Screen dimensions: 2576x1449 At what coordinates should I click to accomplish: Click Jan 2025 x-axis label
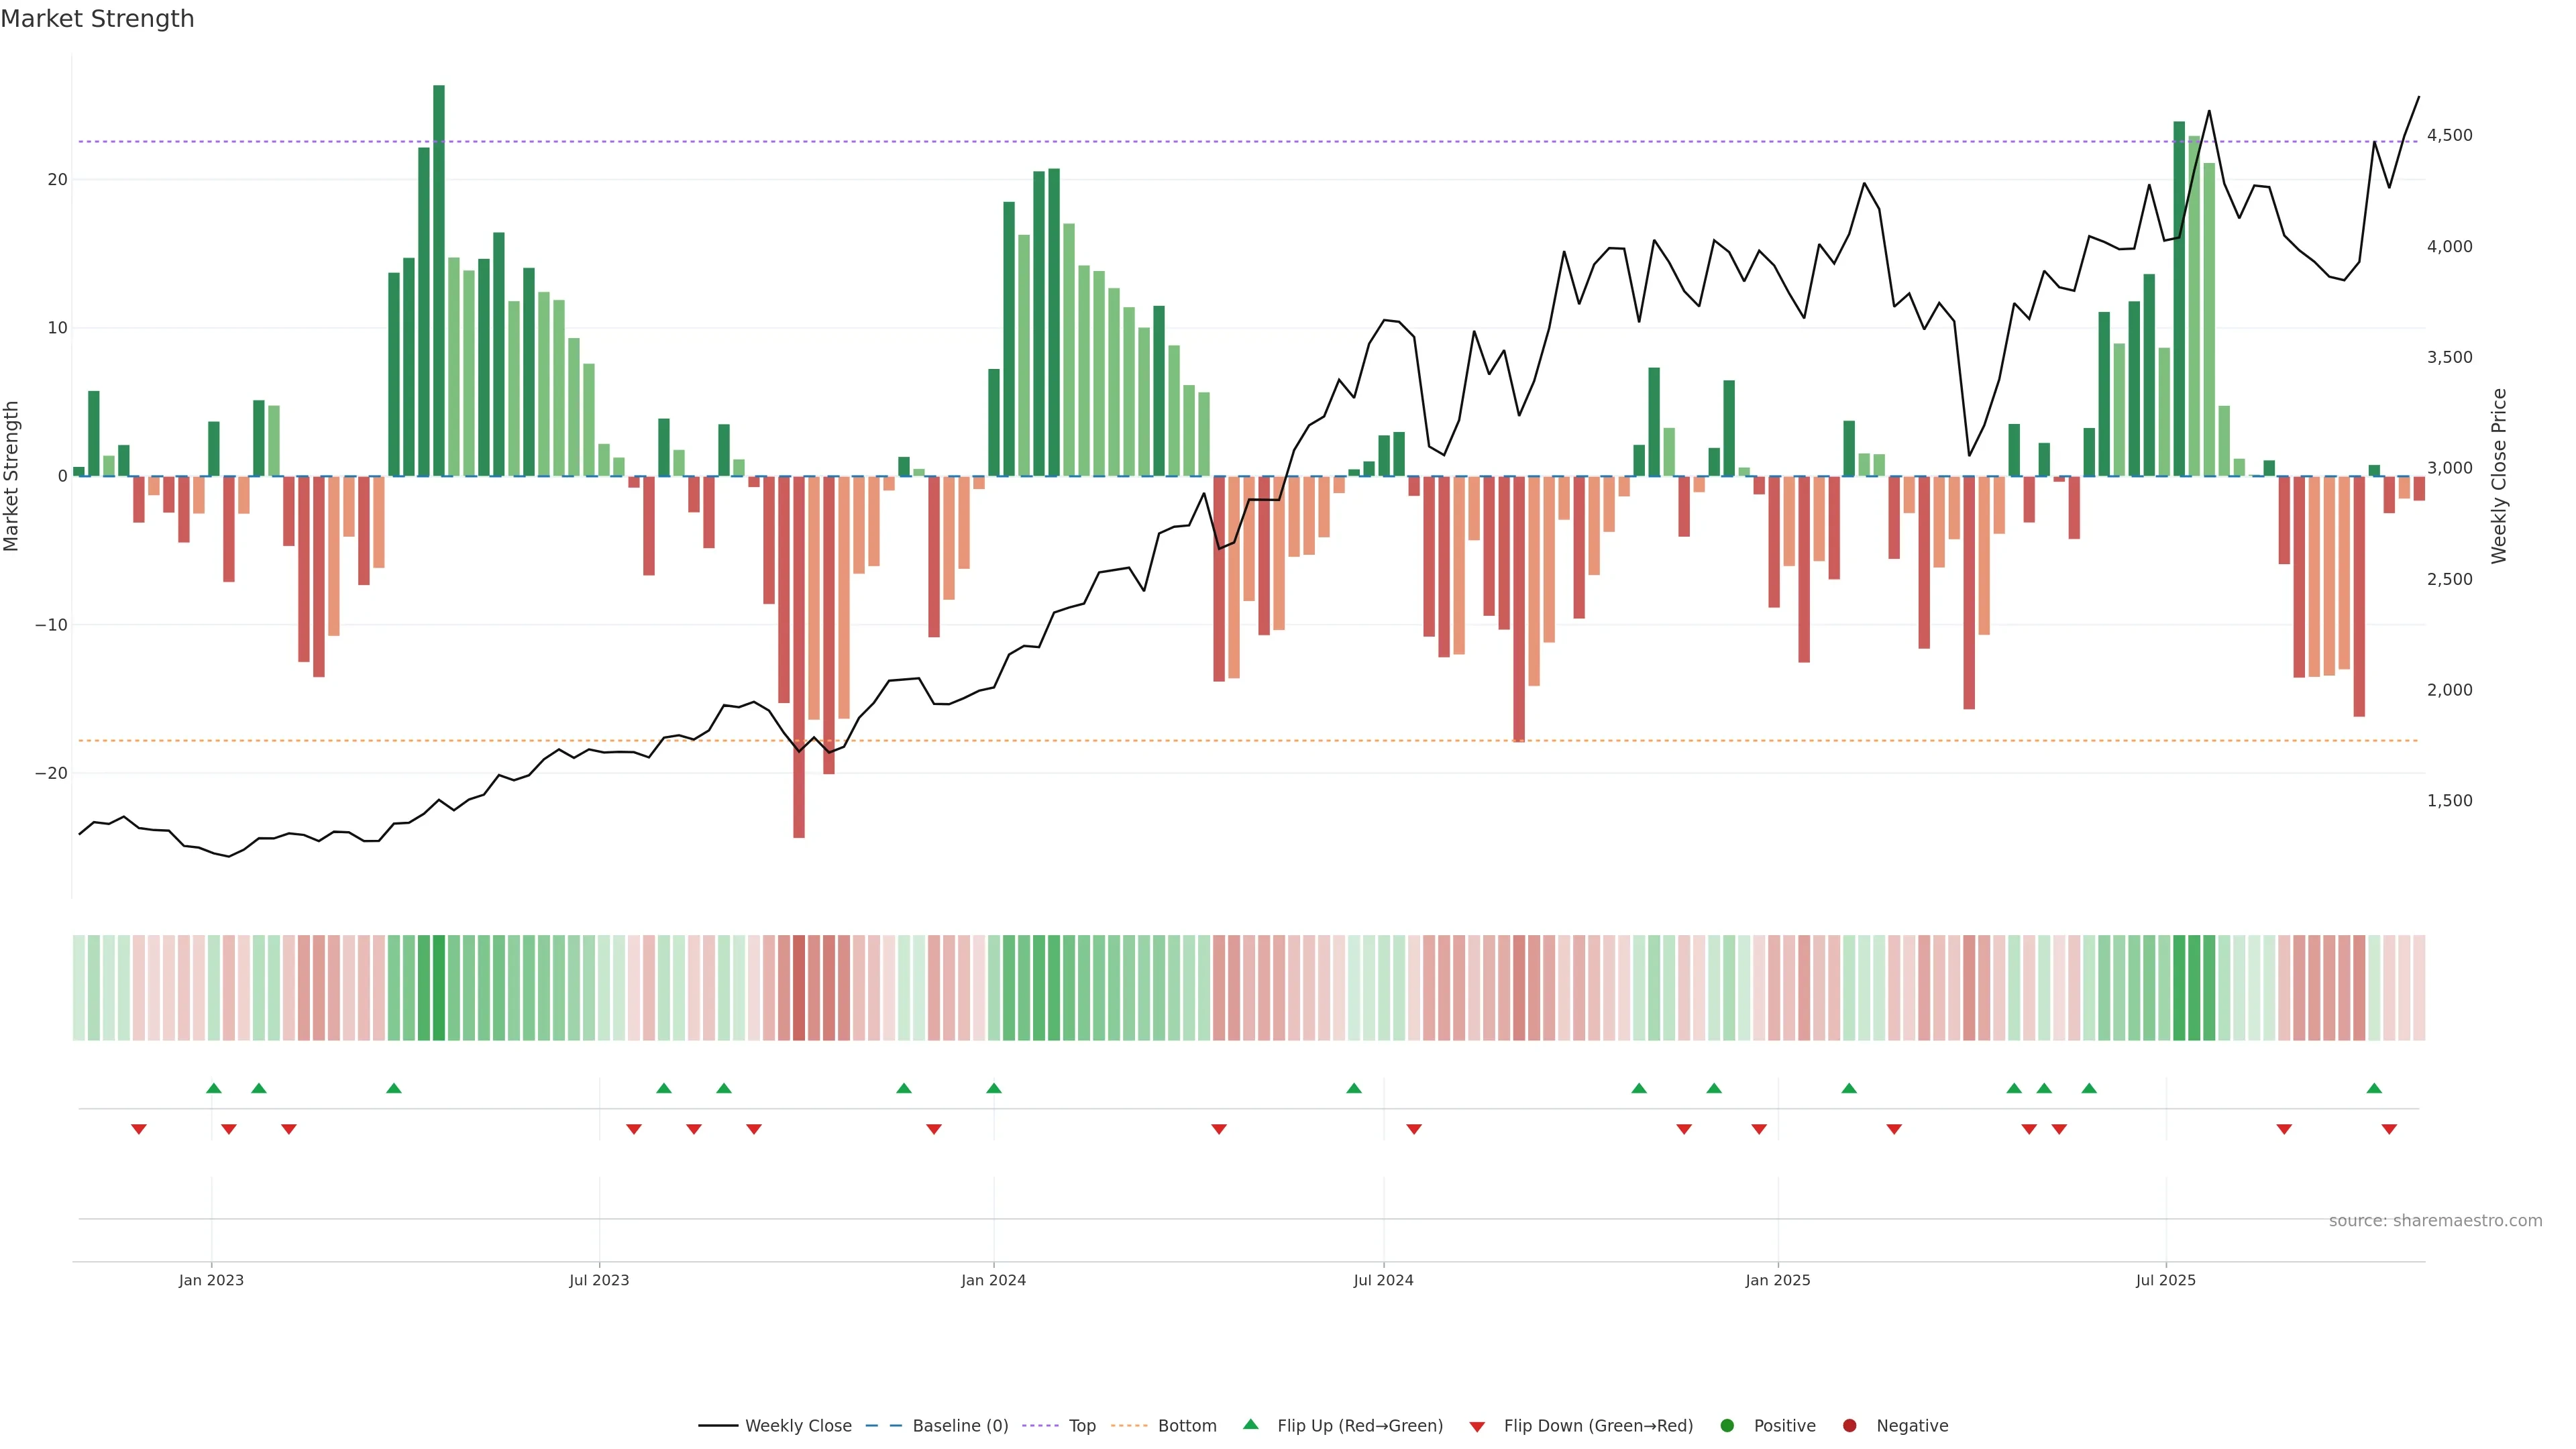1777,1280
